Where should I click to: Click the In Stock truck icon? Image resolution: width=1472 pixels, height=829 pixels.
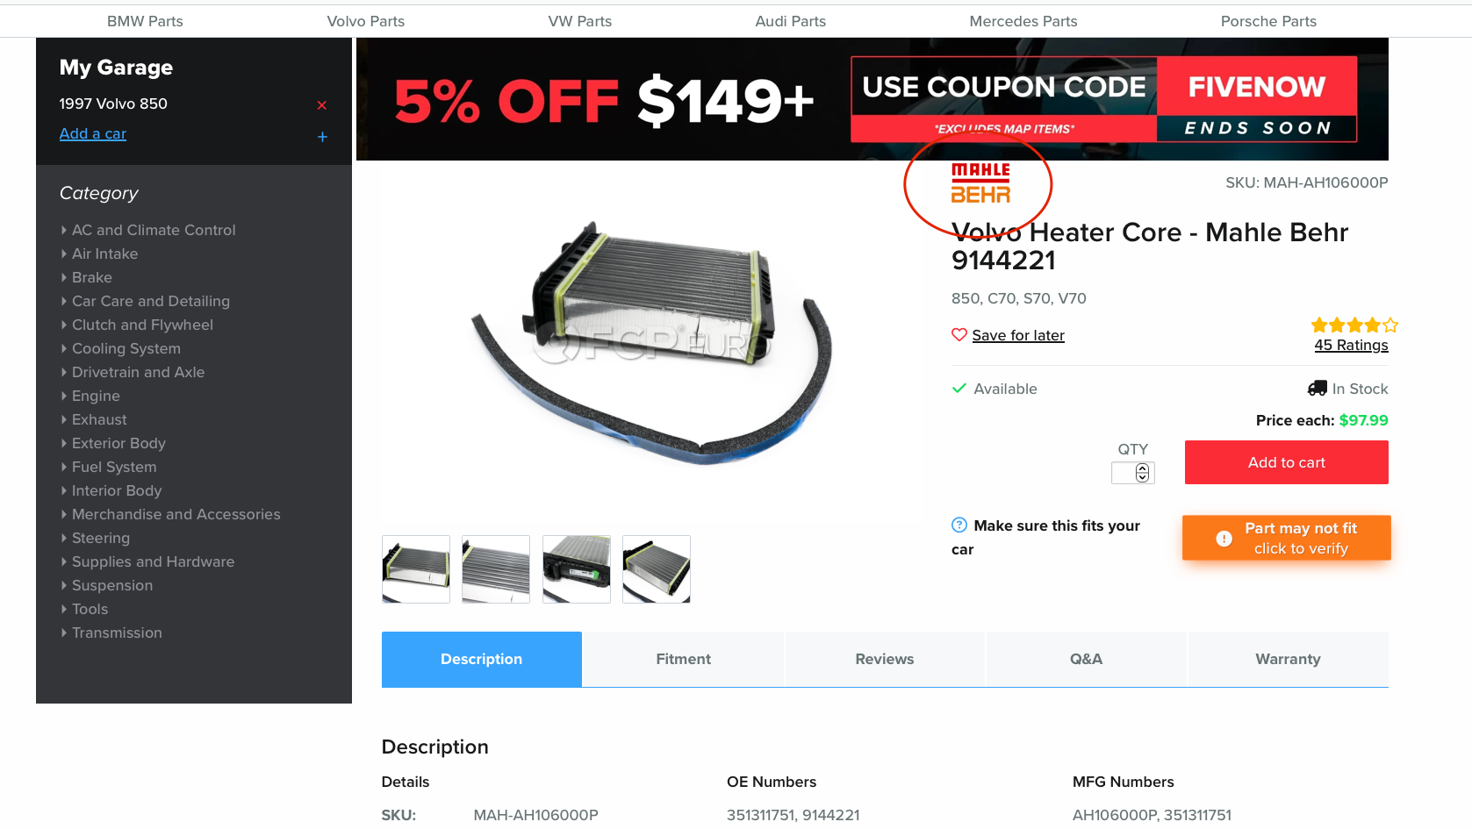(1317, 388)
